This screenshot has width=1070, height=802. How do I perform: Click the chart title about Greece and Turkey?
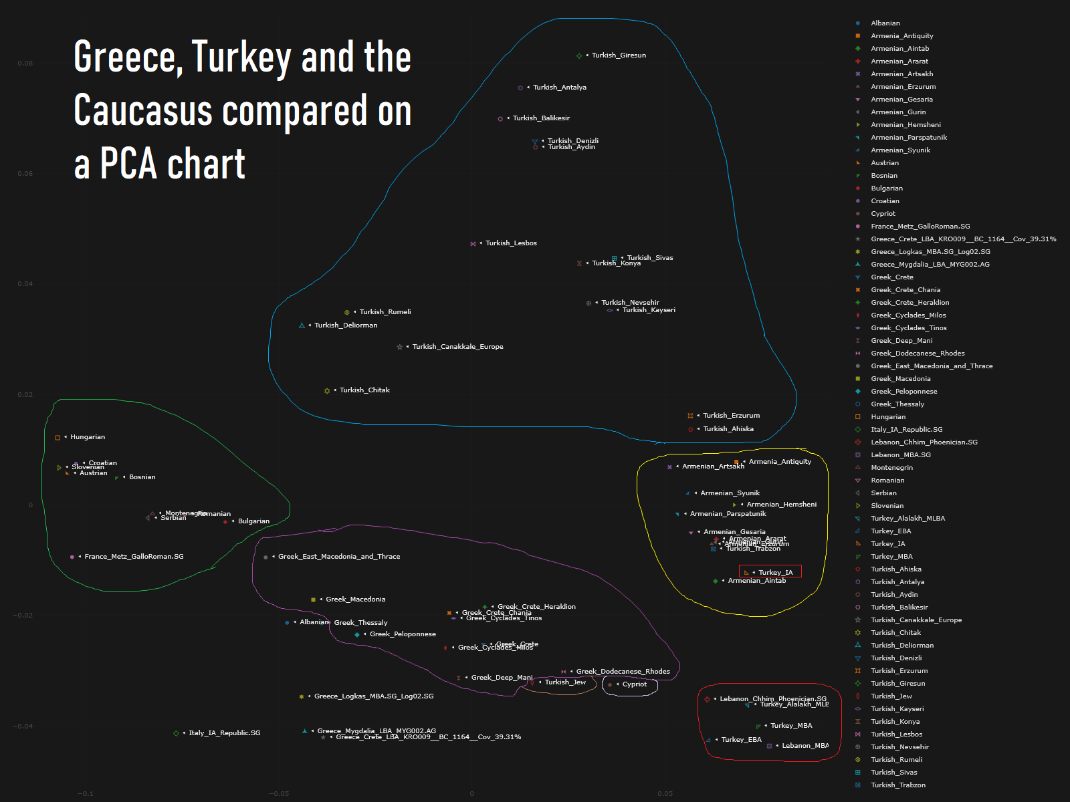tap(242, 110)
